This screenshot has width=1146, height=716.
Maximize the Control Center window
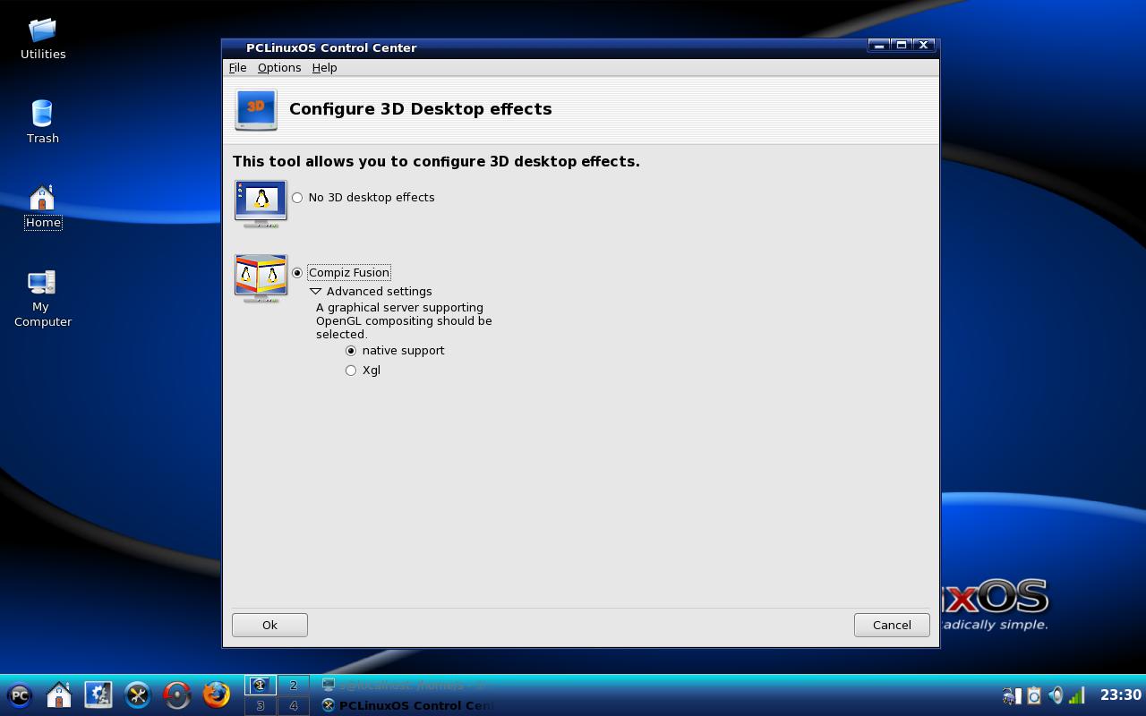[902, 46]
